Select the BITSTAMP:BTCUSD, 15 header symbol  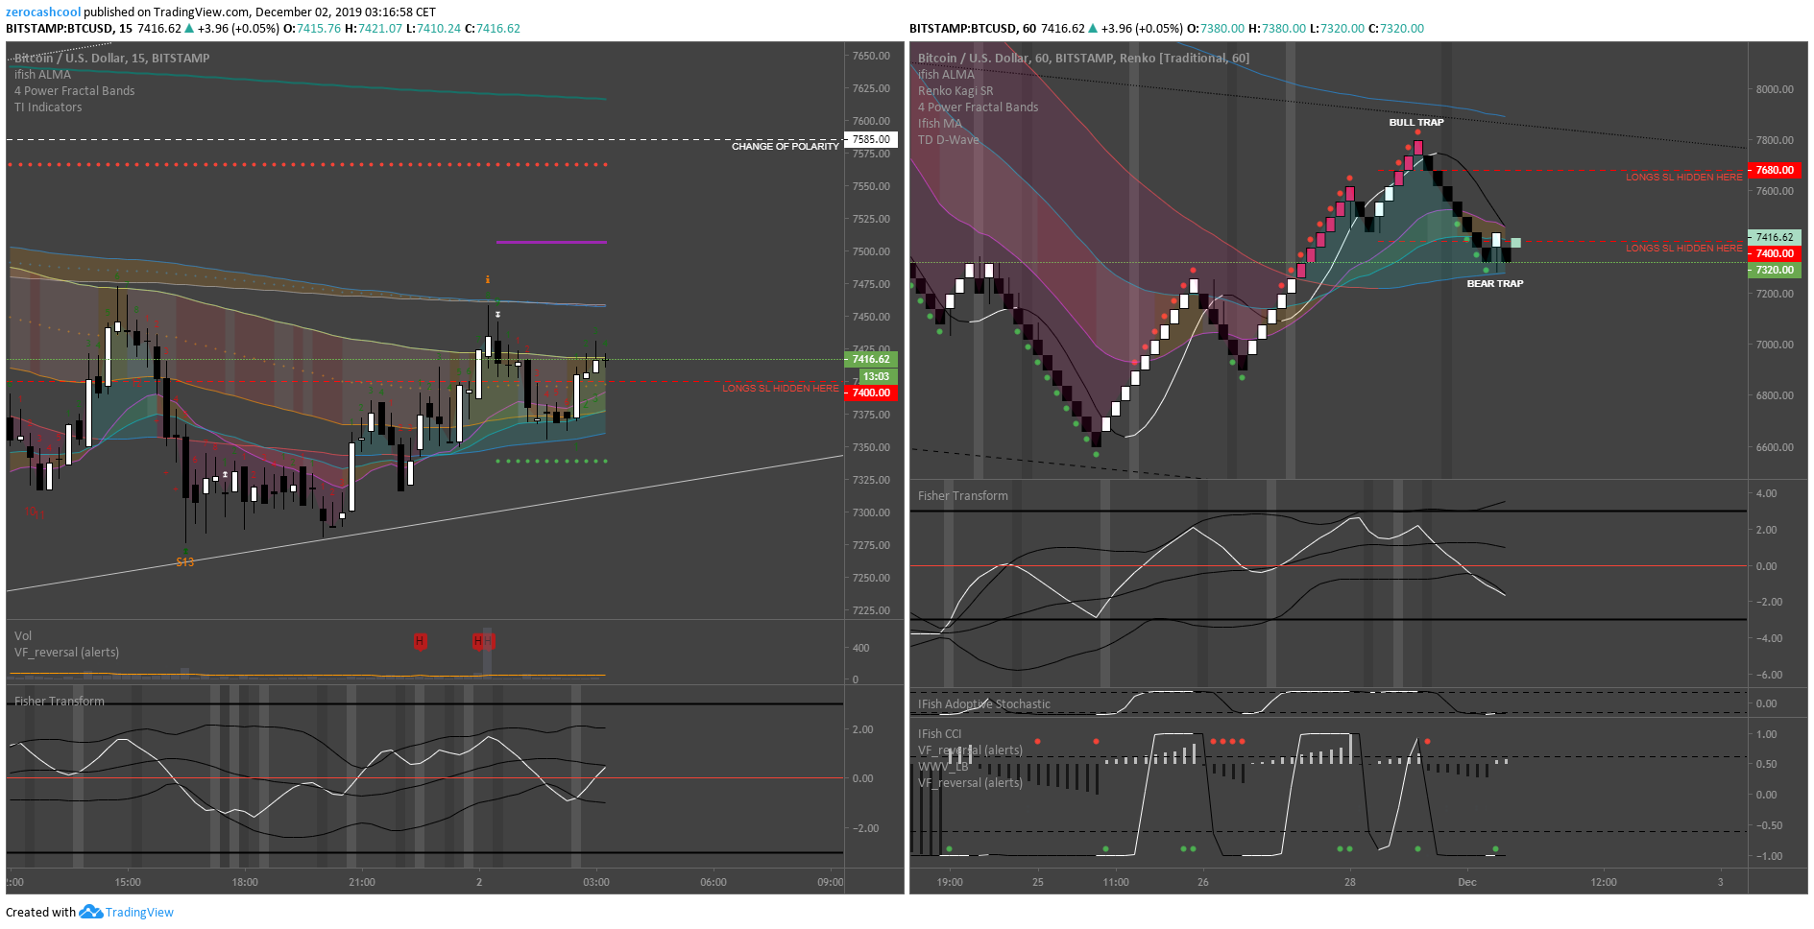click(69, 29)
